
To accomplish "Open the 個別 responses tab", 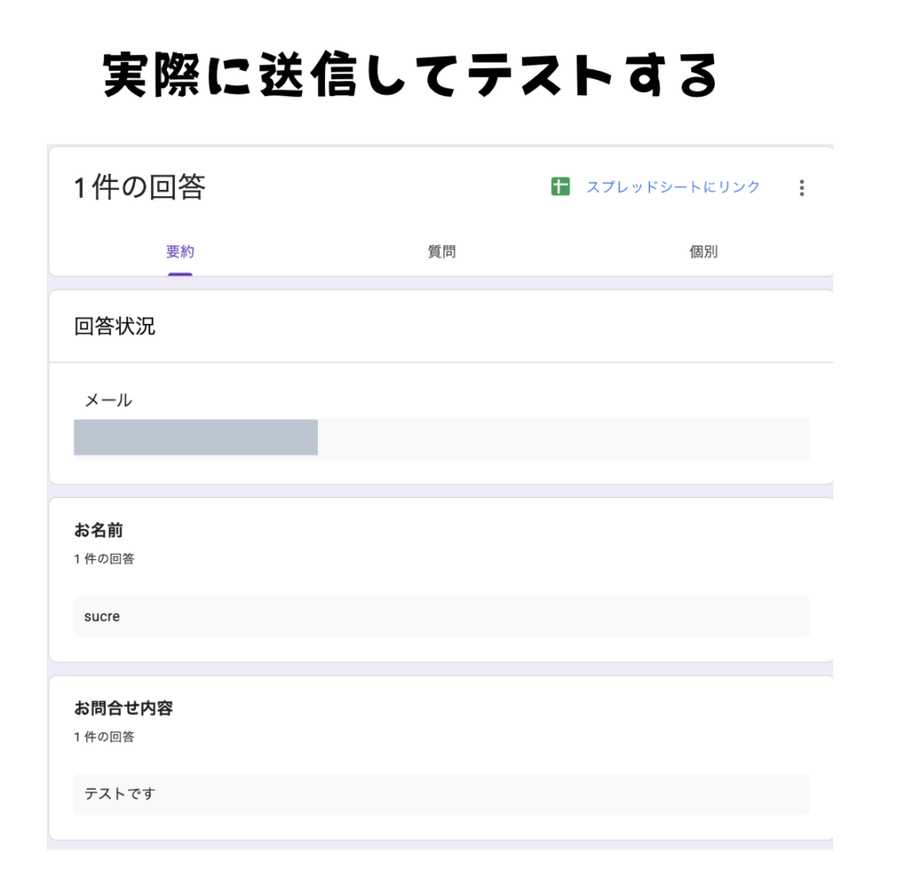I will click(703, 252).
